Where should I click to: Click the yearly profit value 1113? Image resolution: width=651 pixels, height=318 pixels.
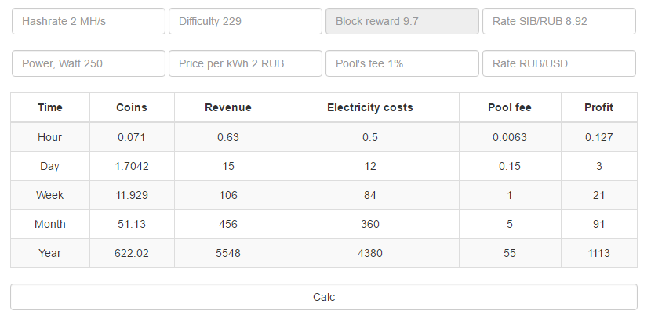point(598,253)
